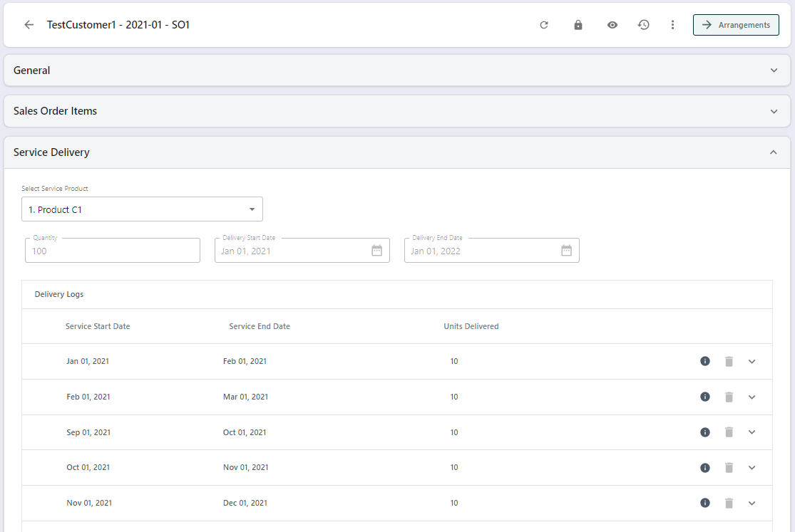
Task: Expand the General section
Action: coord(774,71)
